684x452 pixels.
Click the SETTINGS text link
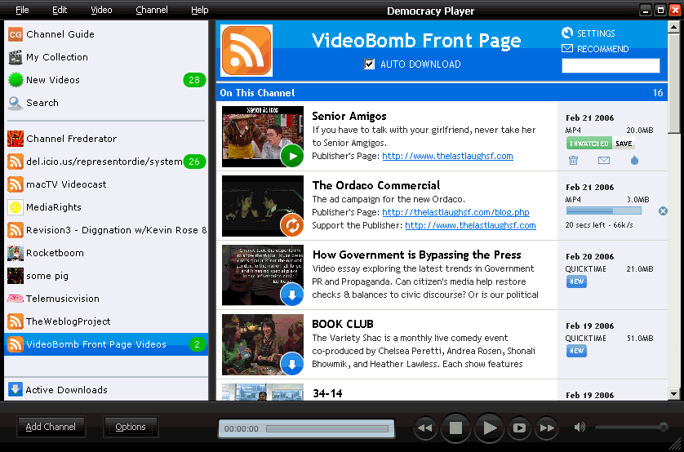tap(596, 33)
